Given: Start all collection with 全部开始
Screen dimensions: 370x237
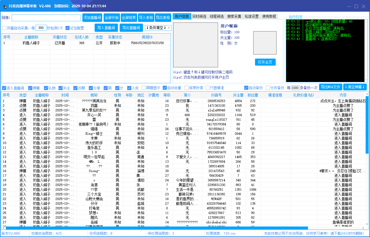Looking at the screenshot, I should 112,17.
